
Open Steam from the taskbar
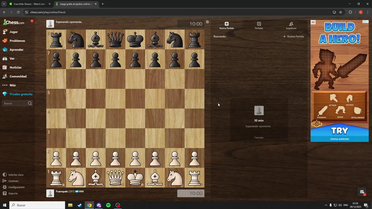[79, 205]
